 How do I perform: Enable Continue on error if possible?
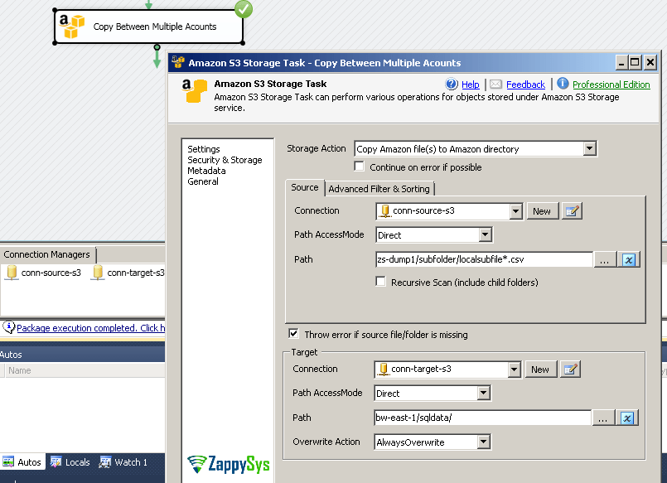pyautogui.click(x=359, y=165)
